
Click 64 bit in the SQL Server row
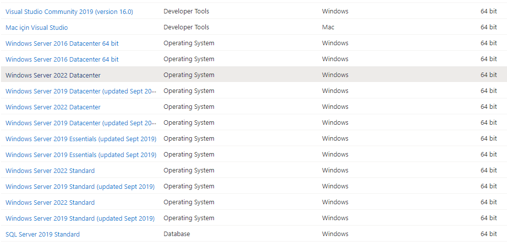point(489,234)
